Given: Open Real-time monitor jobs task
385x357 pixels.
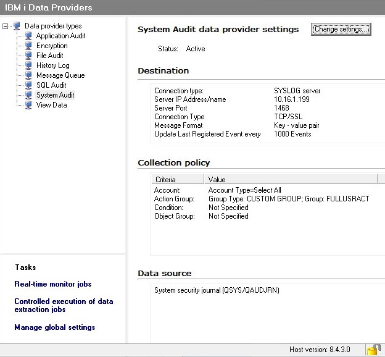Looking at the screenshot, I should pos(53,284).
